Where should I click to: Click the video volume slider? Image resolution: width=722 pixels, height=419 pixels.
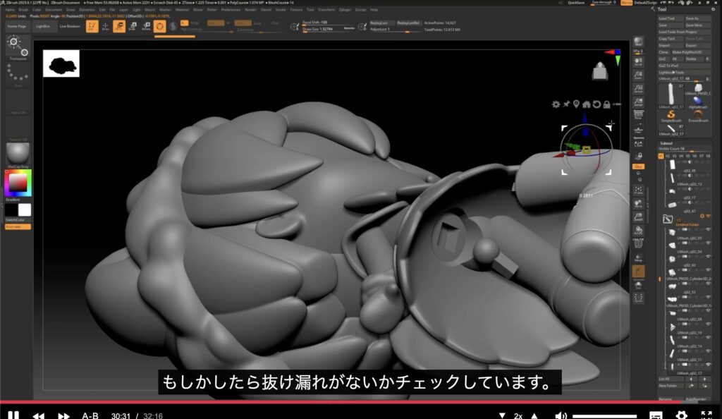point(604,416)
